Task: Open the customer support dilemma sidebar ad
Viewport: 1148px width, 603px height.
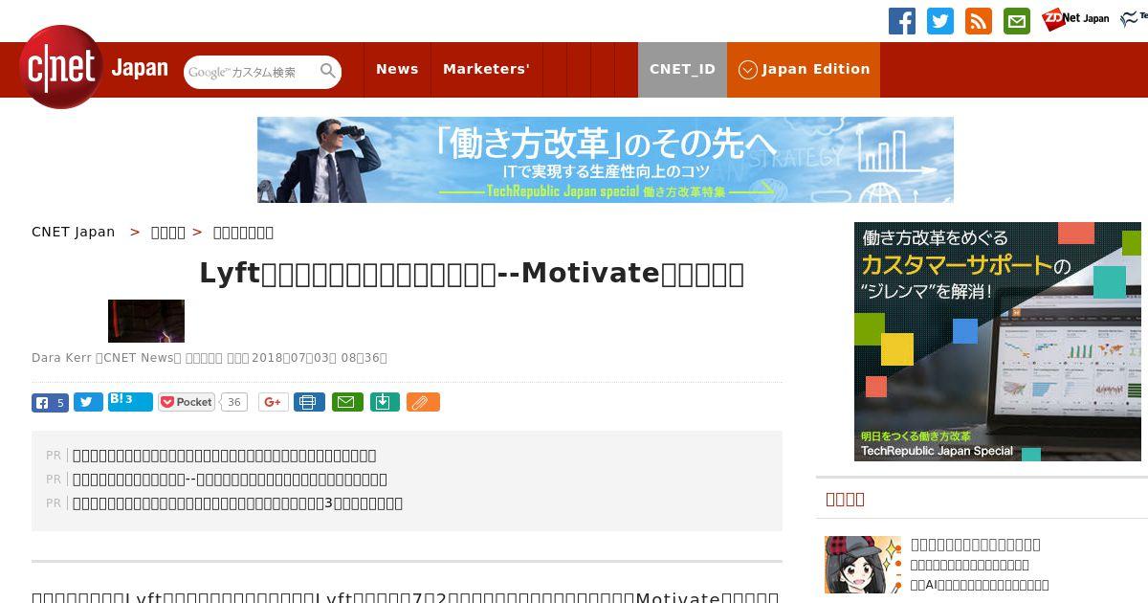Action: click(x=998, y=342)
